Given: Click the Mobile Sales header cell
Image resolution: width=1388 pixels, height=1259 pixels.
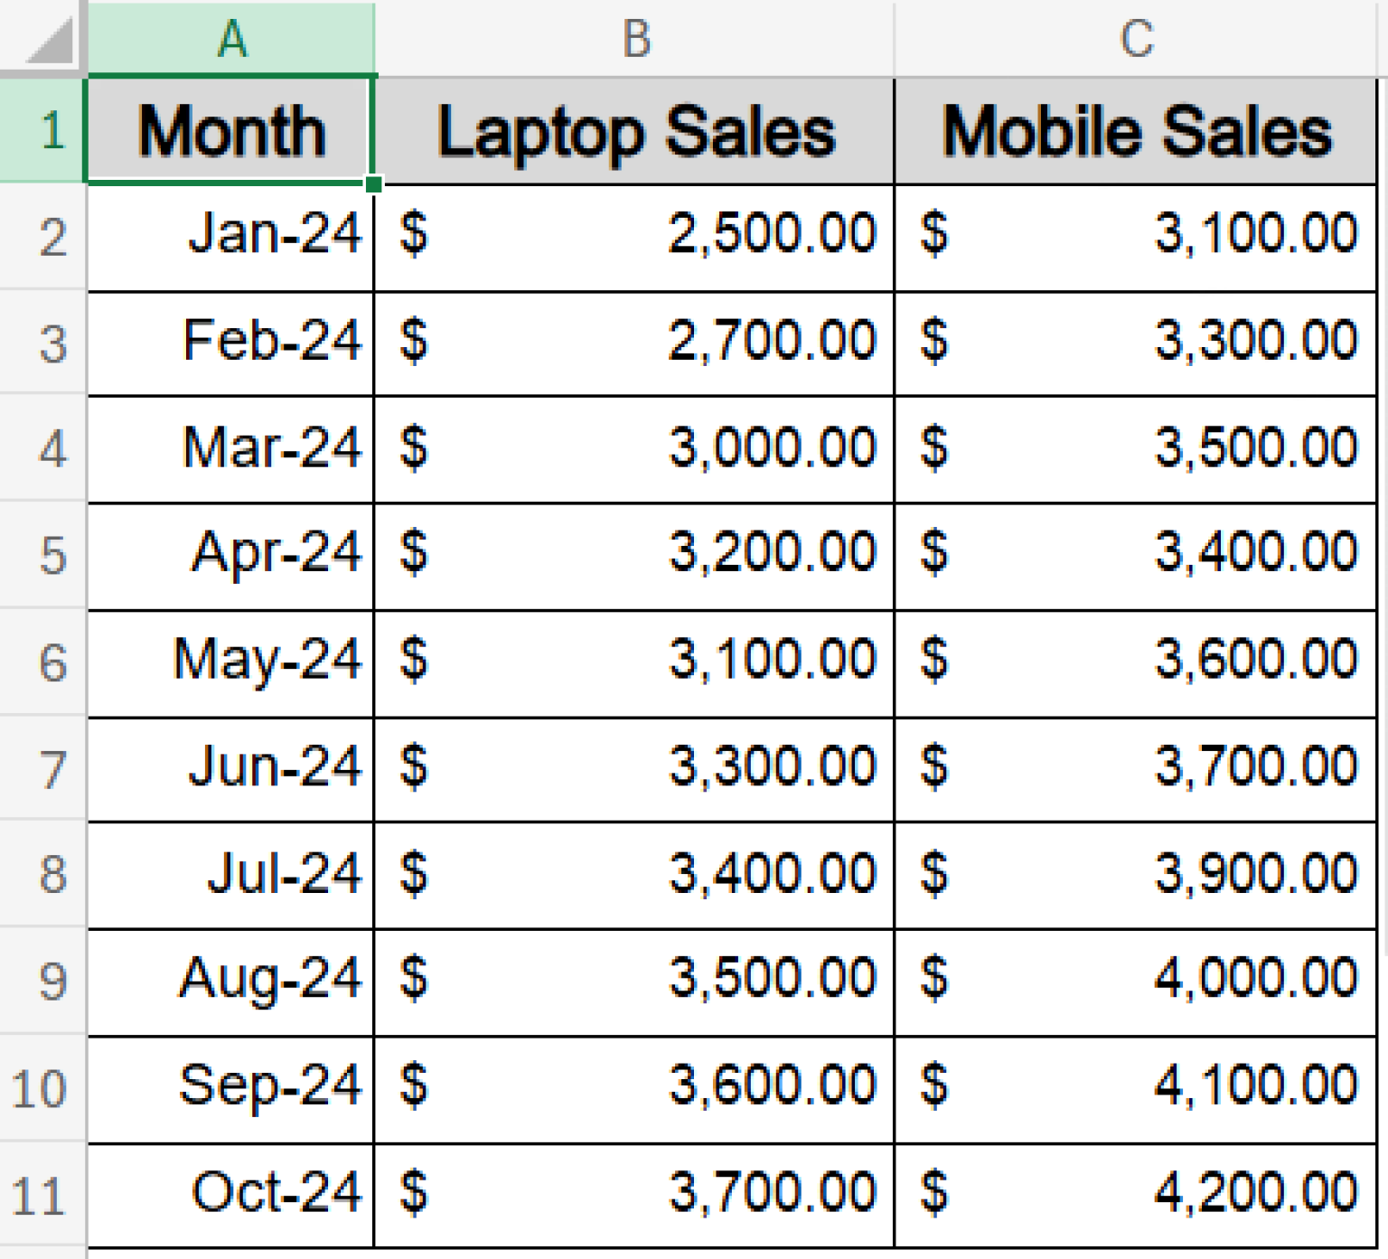Looking at the screenshot, I should pos(1134,131).
